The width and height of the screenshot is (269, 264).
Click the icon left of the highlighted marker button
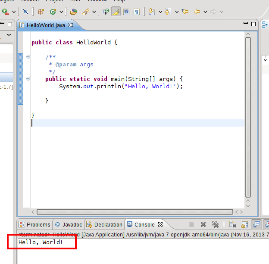106,12
